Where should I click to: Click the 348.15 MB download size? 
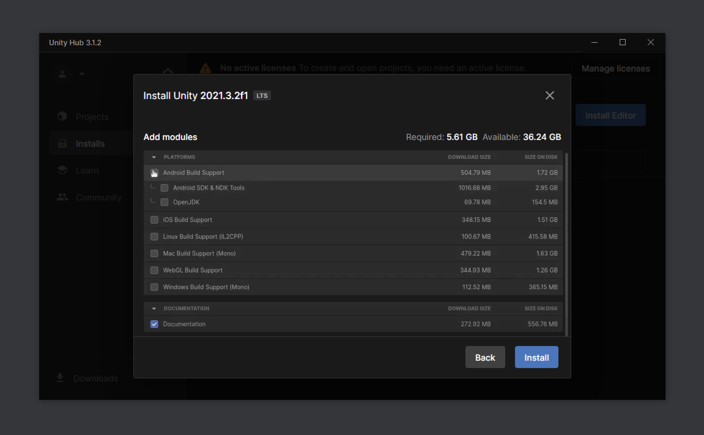tap(476, 220)
